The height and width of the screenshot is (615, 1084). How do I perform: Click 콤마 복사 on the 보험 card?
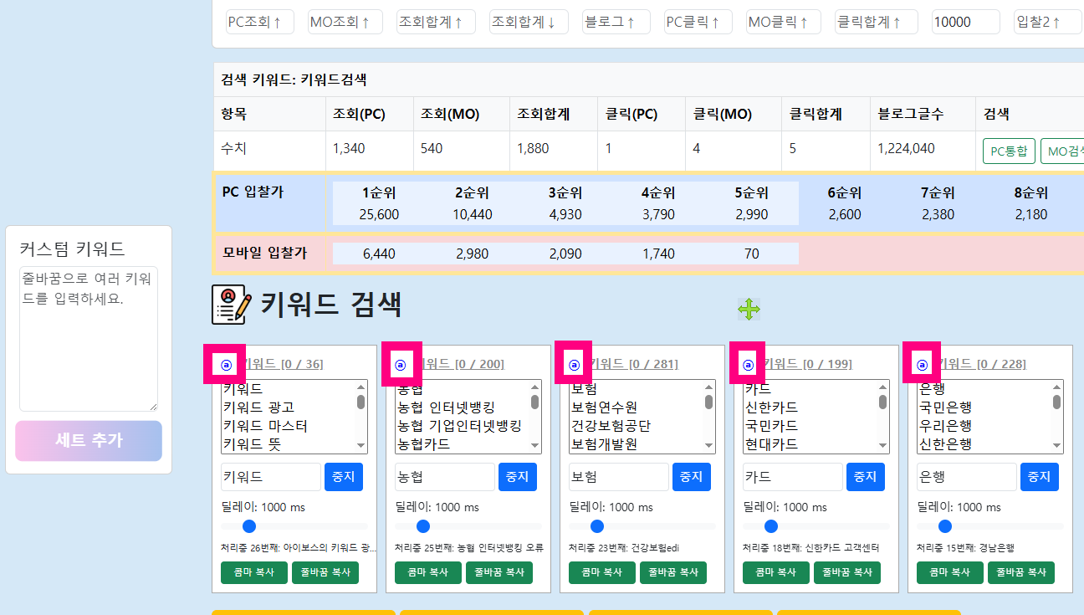pyautogui.click(x=601, y=573)
